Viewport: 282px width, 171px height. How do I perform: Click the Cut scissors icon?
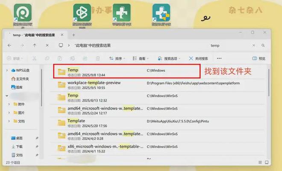pyautogui.click(x=34, y=58)
